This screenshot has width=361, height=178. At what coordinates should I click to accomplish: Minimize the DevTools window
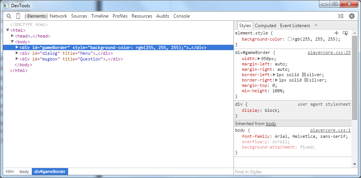[x=325, y=4]
